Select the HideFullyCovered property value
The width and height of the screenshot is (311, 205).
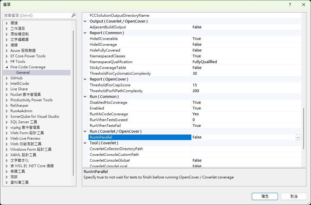pyautogui.click(x=244, y=50)
